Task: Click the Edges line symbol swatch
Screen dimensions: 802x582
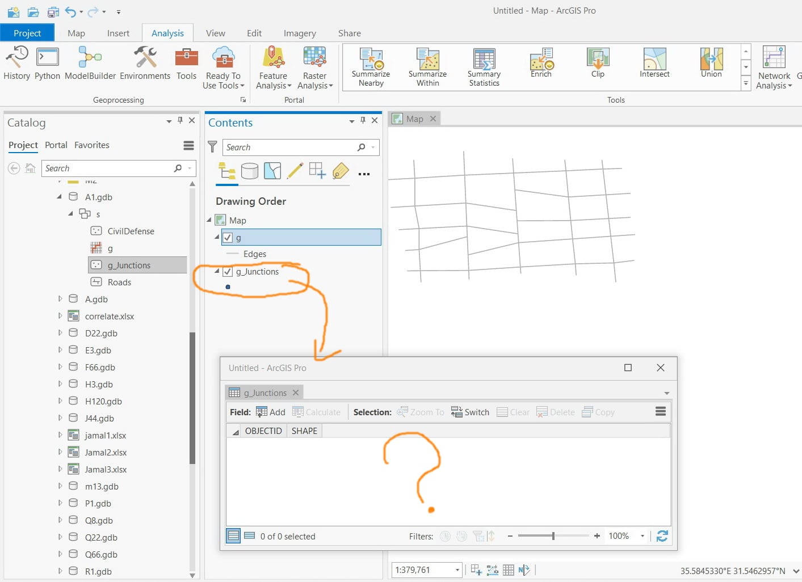Action: click(232, 254)
